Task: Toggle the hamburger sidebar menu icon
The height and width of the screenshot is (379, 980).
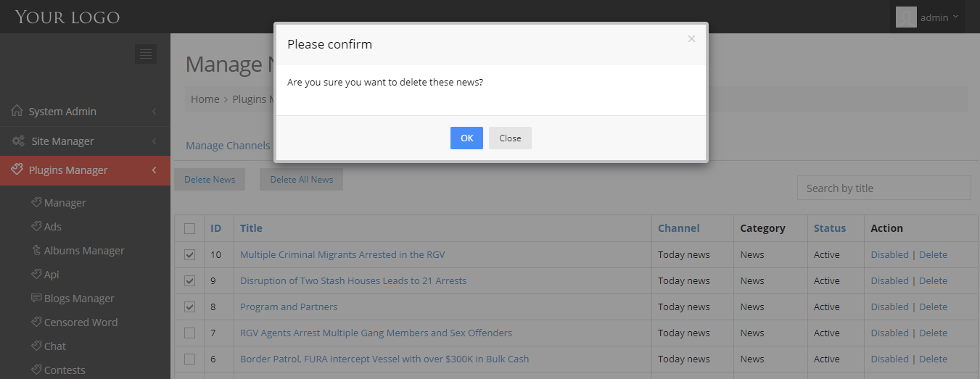Action: click(146, 54)
